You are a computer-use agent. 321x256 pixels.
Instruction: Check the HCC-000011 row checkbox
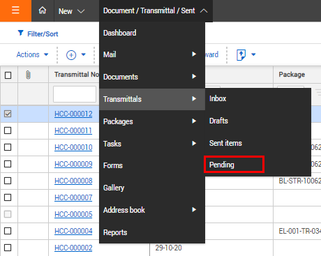click(8, 130)
